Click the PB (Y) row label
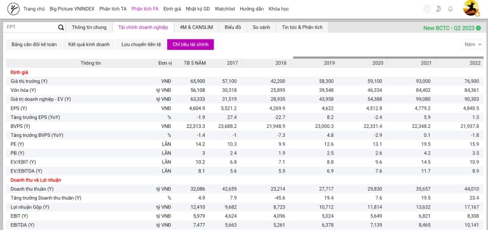 coord(17,153)
